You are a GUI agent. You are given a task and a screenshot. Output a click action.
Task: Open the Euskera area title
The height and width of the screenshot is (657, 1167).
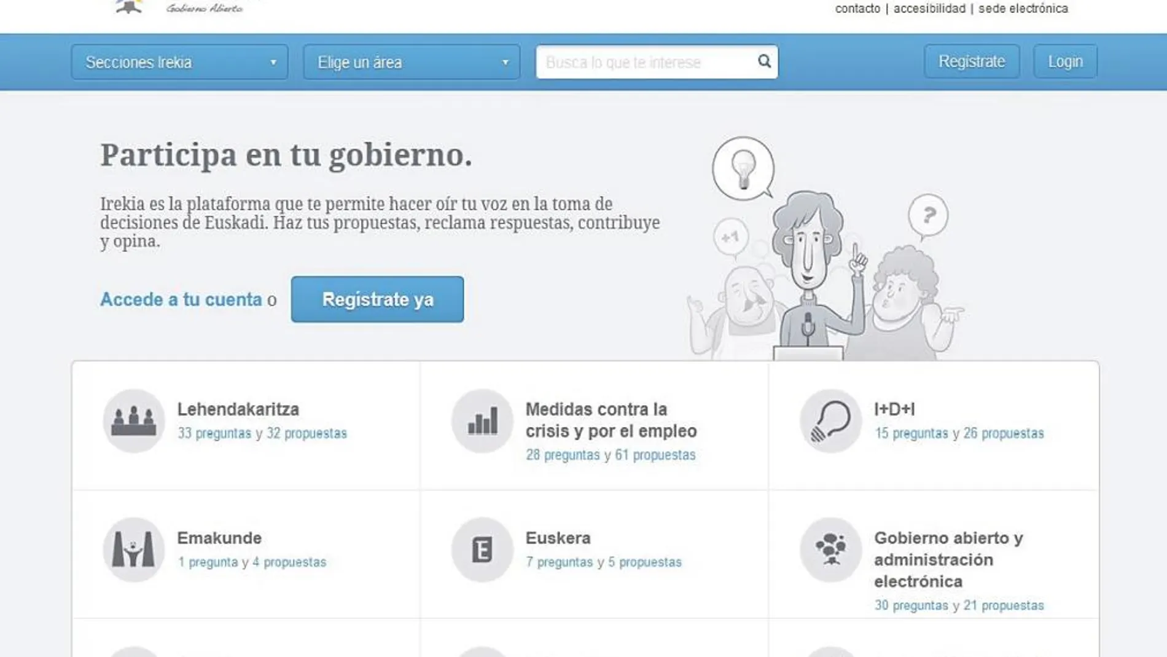[x=558, y=538]
